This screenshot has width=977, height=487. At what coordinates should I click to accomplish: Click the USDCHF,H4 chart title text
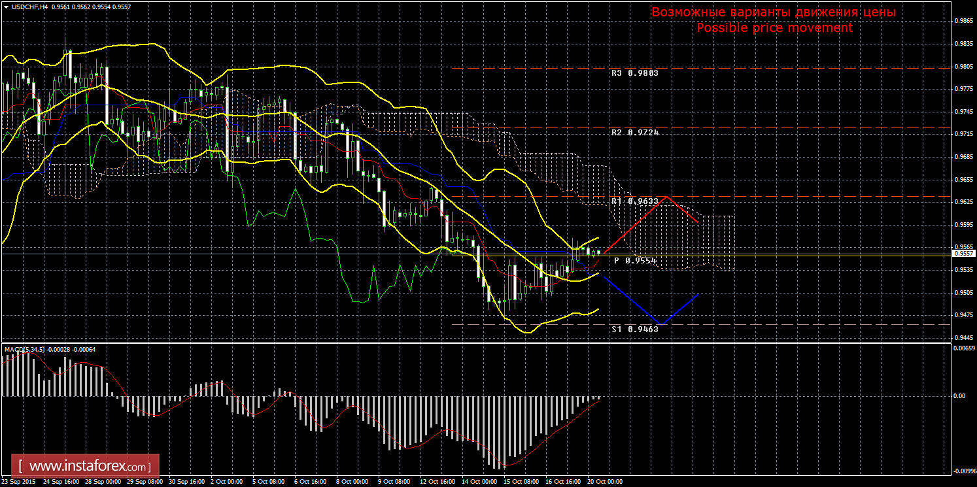click(29, 7)
